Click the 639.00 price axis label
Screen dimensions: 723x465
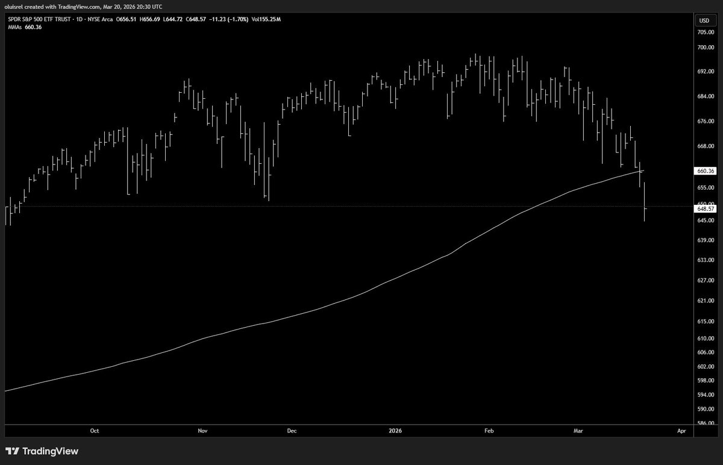point(705,240)
